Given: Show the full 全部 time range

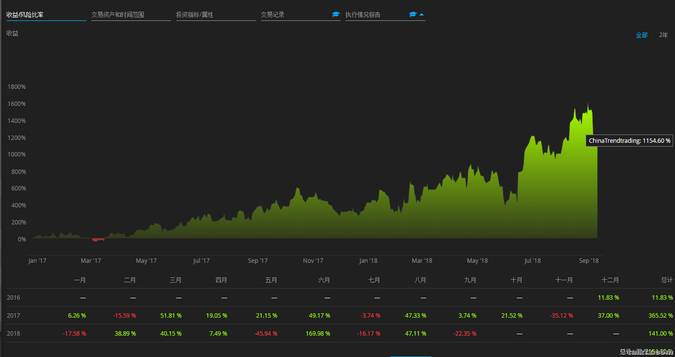Looking at the screenshot, I should (x=642, y=35).
